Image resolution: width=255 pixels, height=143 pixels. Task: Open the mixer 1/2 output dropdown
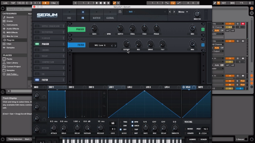point(218,89)
